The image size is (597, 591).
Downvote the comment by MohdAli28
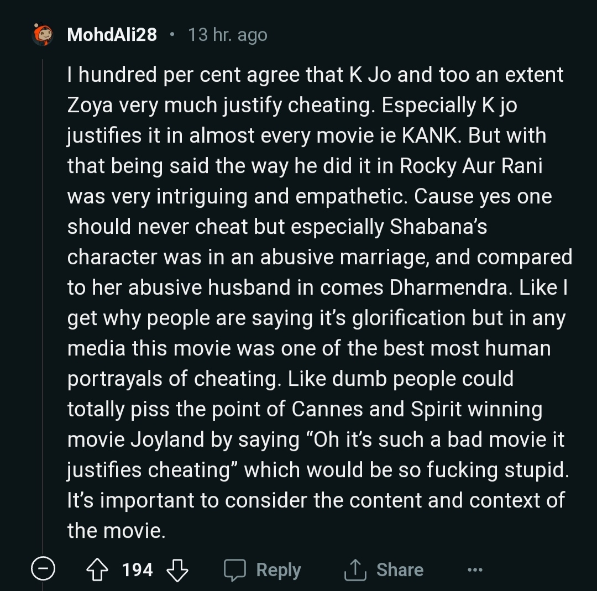177,569
